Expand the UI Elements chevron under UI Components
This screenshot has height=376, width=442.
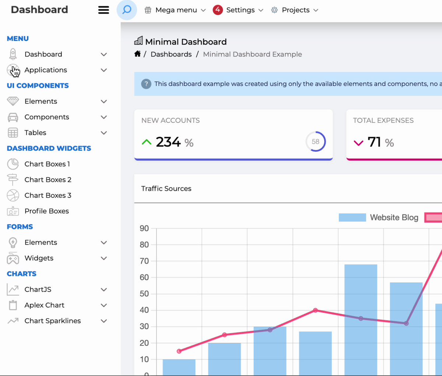pyautogui.click(x=104, y=101)
